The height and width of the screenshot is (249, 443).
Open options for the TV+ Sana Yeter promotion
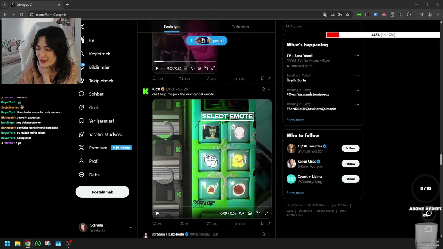click(357, 56)
